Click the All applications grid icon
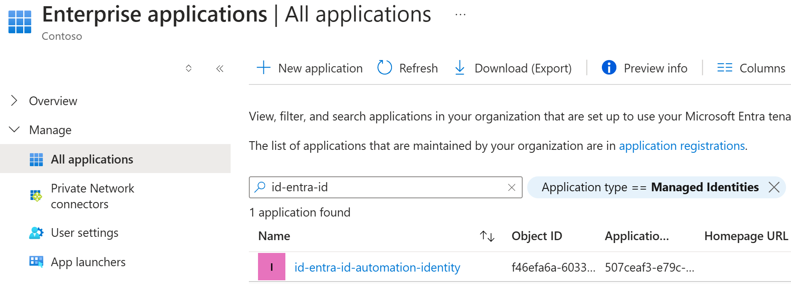The width and height of the screenshot is (791, 284). [x=37, y=159]
